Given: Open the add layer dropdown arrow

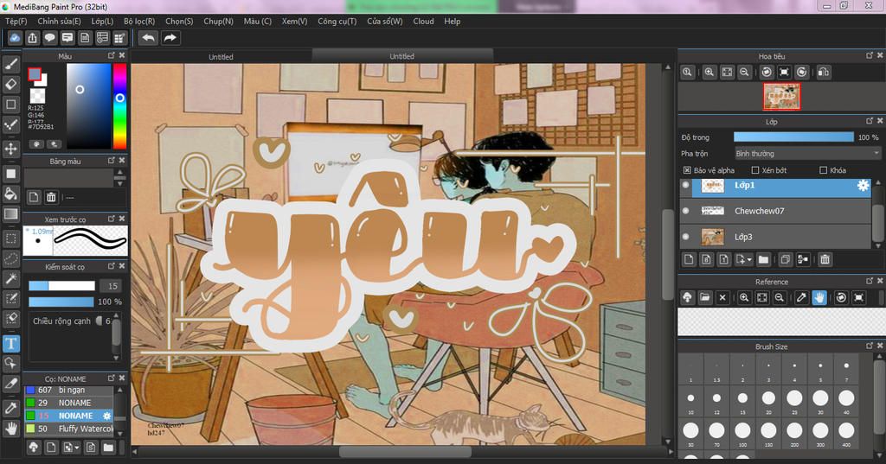Looking at the screenshot, I should [x=749, y=260].
